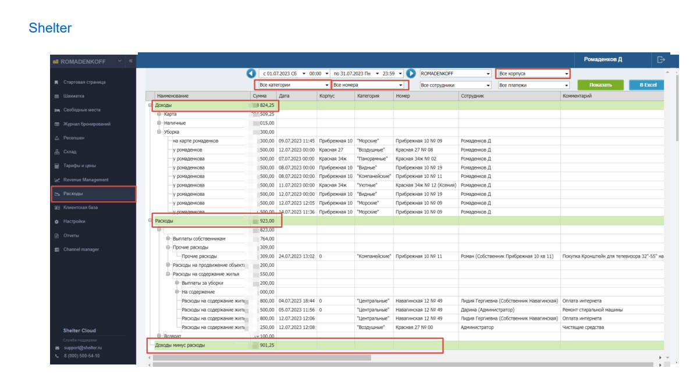Open the Все корпуса dropdown
Viewport: 693px width, 386px height.
pos(533,73)
